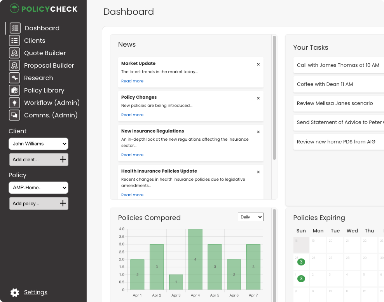The image size is (384, 302).
Task: Click the Quote Builder ribbon icon
Action: click(x=14, y=53)
